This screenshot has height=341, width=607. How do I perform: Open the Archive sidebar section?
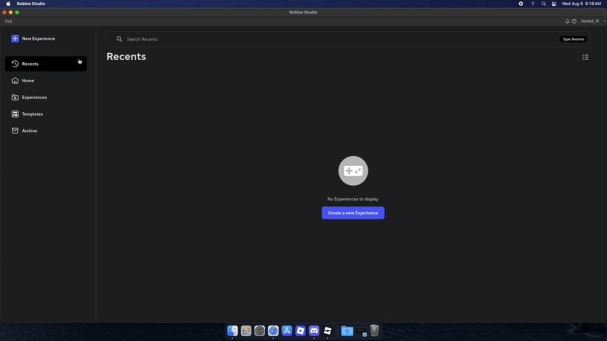click(x=28, y=130)
